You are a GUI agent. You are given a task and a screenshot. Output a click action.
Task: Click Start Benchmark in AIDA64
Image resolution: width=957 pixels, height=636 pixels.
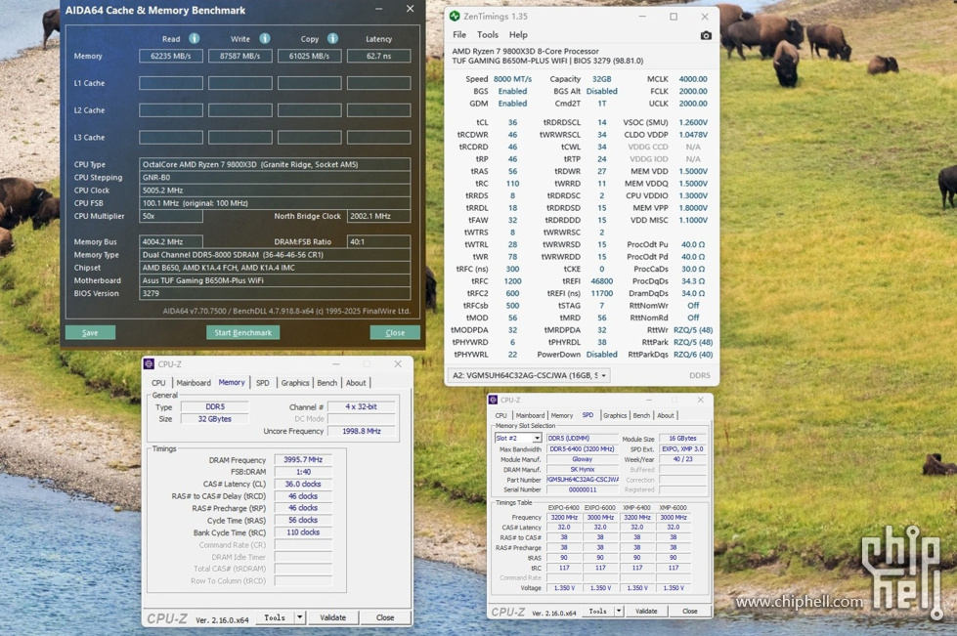pyautogui.click(x=242, y=333)
